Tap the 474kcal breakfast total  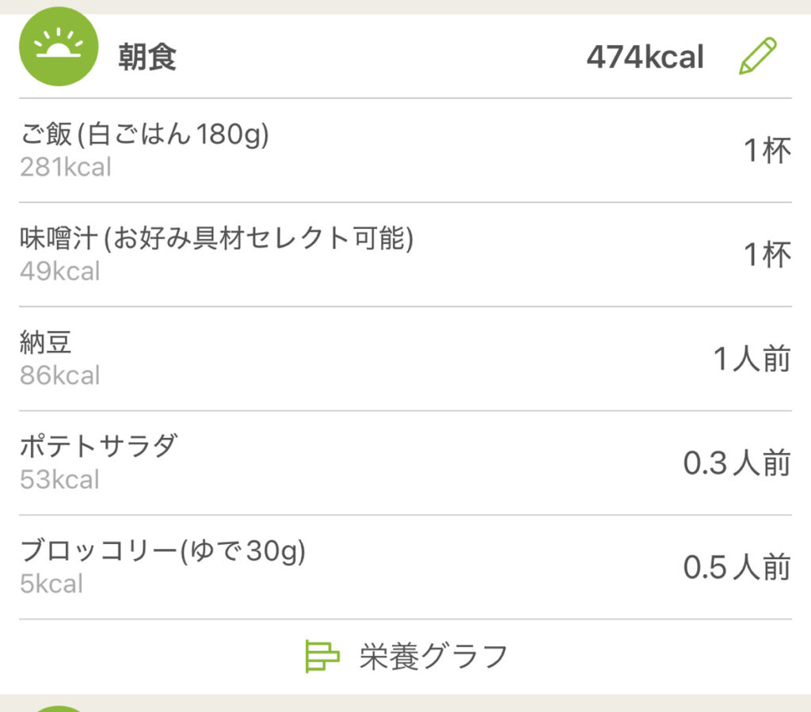click(x=645, y=57)
